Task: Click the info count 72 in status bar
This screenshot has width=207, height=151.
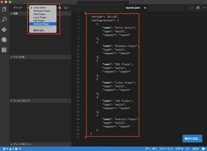Action: [x=18, y=149]
